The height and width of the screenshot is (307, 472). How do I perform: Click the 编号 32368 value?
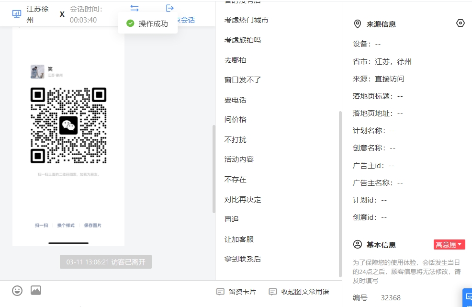point(391,298)
